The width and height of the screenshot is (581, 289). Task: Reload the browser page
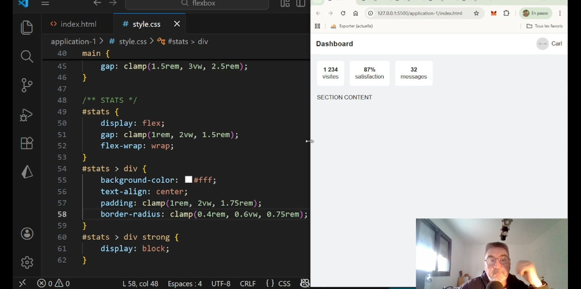pyautogui.click(x=343, y=13)
